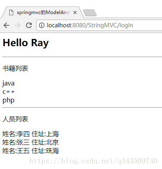Click the browser back arrow
The height and width of the screenshot is (169, 162).
click(6, 25)
